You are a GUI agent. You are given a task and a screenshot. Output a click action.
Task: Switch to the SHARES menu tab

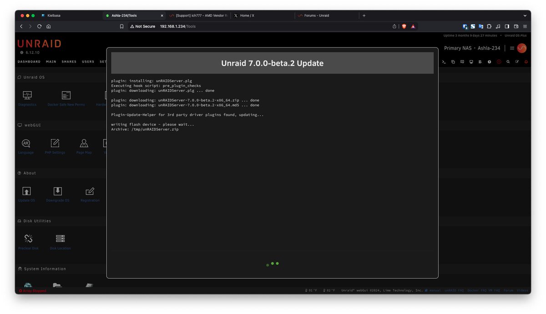pos(69,61)
